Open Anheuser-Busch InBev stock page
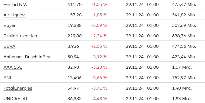Image resolution: width=205 pixels, height=103 pixels. 27,57
